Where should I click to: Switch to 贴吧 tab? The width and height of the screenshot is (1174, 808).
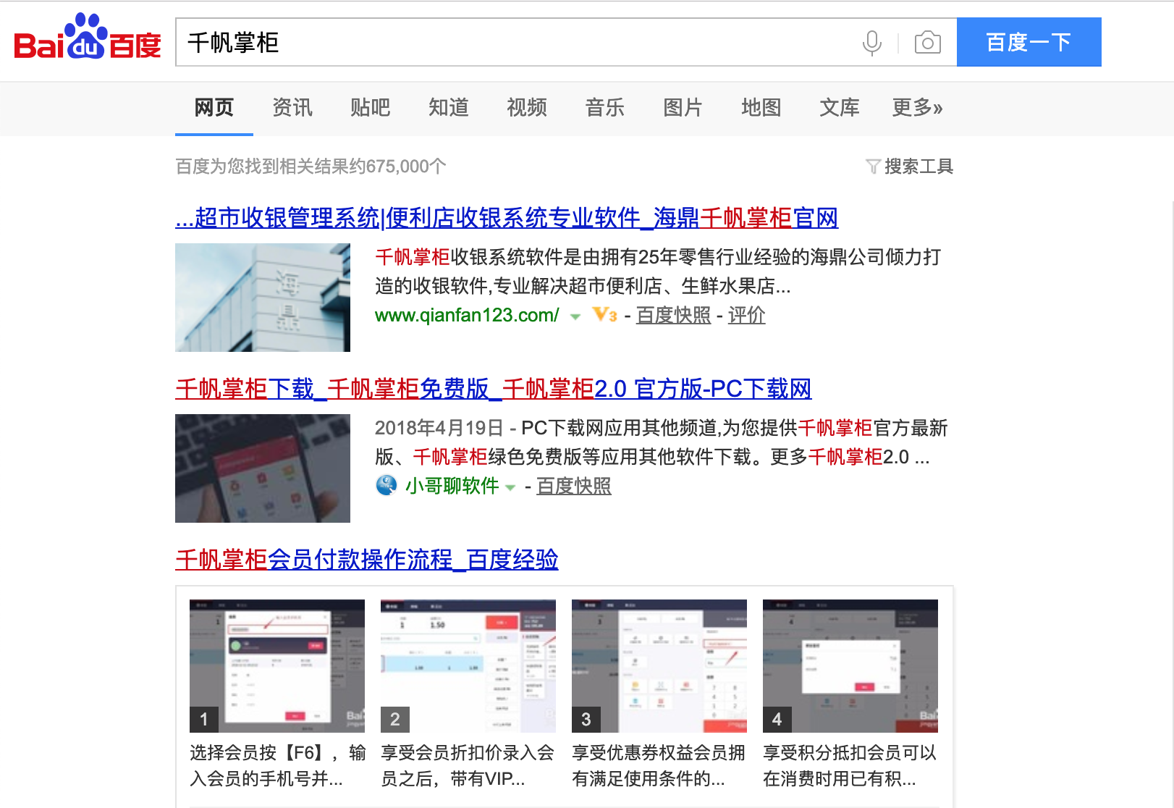coord(371,108)
